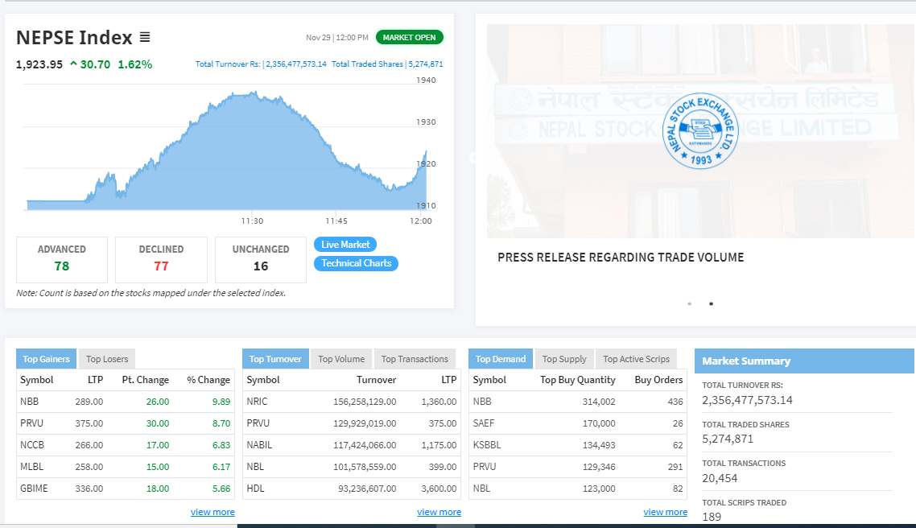Click KSBBL symbol in Top Demand table
The height and width of the screenshot is (528, 916).
[487, 444]
